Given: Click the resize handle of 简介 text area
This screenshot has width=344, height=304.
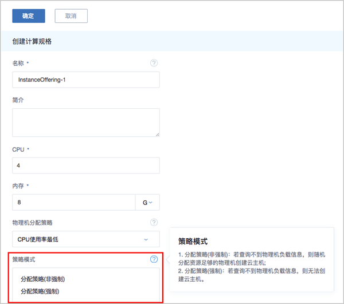Looking at the screenshot, I should point(157,134).
